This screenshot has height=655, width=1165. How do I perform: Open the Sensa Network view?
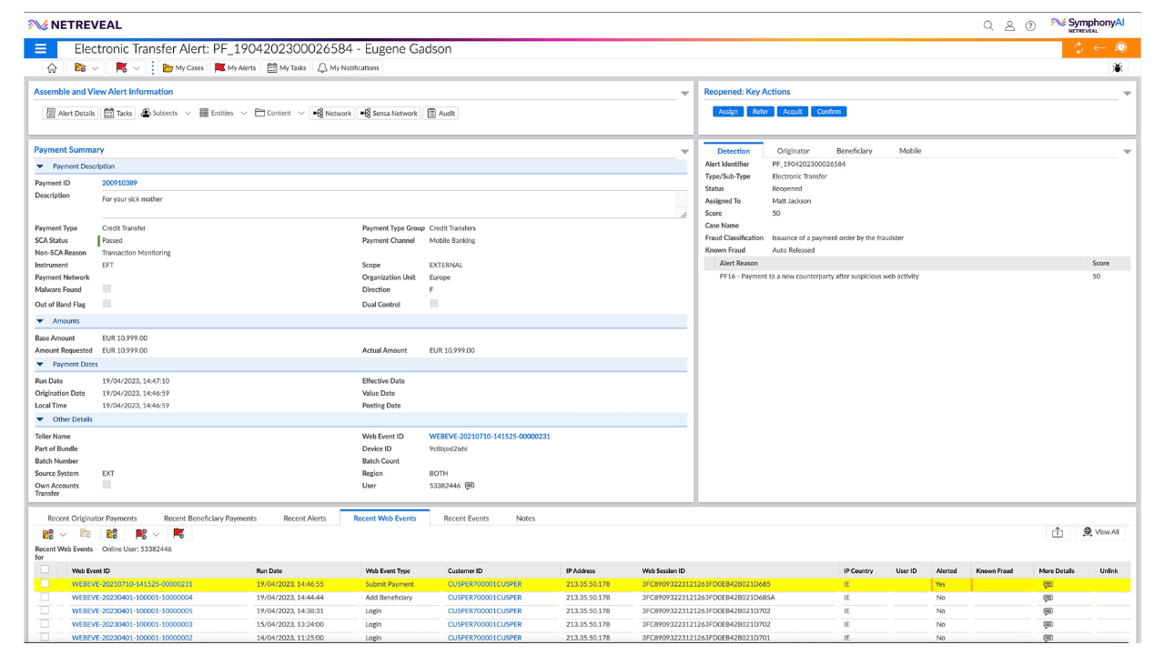tap(390, 114)
